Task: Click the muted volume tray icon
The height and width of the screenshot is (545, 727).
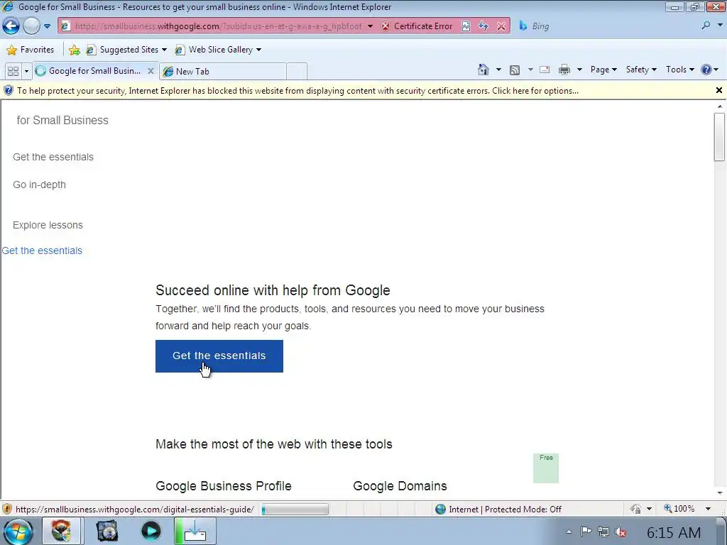Action: 621,532
